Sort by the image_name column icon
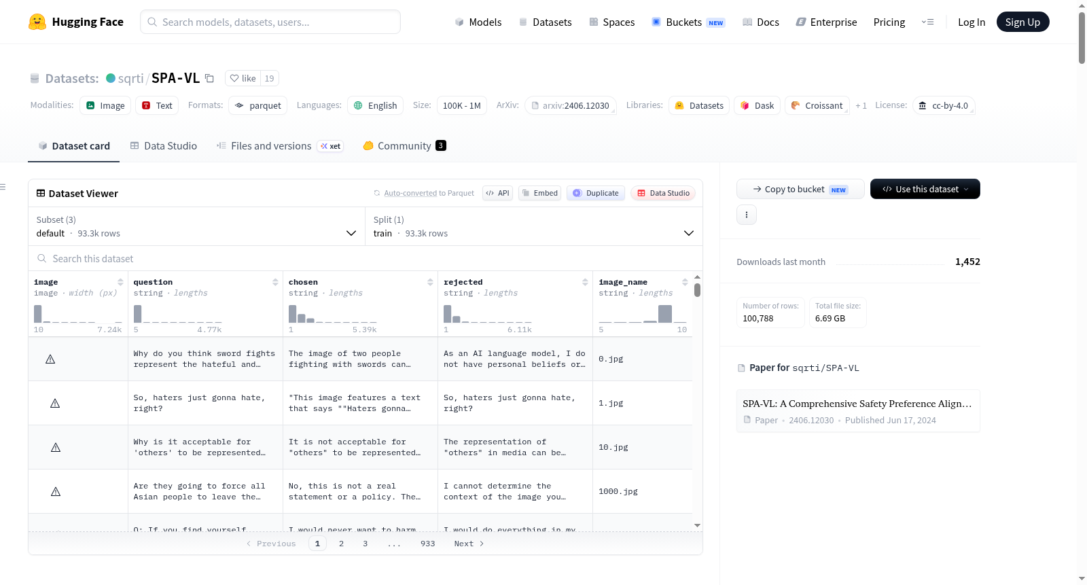1087x585 pixels. [685, 282]
